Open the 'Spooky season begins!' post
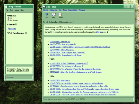139x104 pixels. 79,86
